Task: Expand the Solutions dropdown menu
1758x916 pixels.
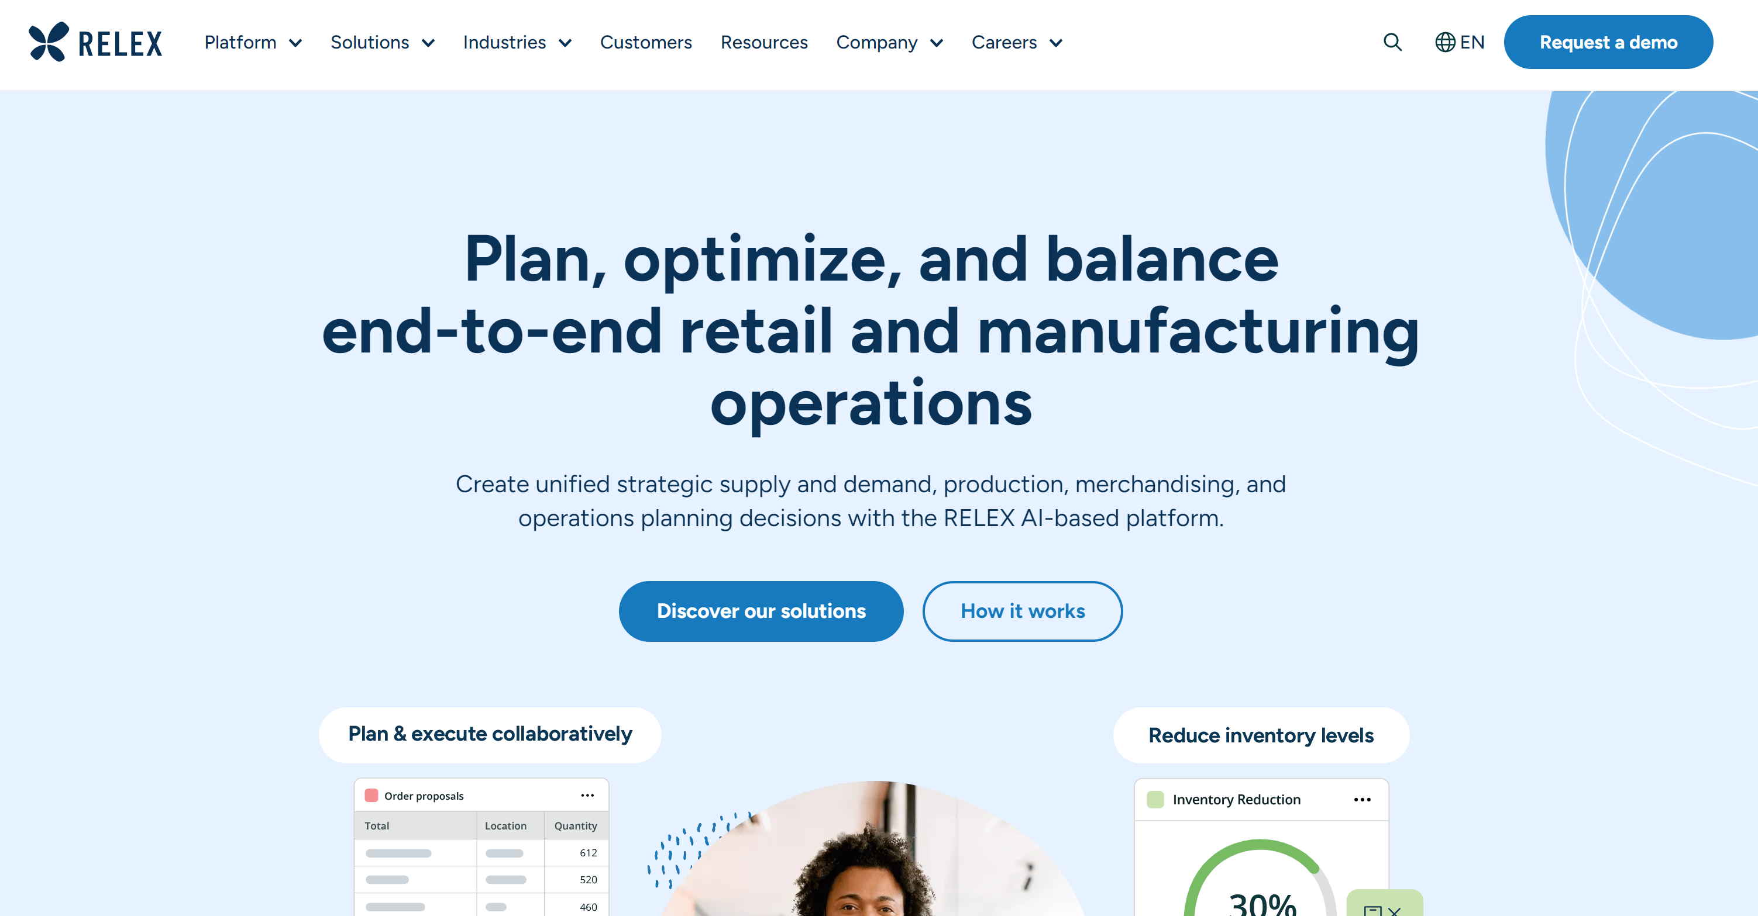Action: (x=380, y=43)
